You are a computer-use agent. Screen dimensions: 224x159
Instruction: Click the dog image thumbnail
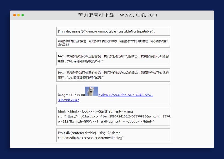pos(92,90)
